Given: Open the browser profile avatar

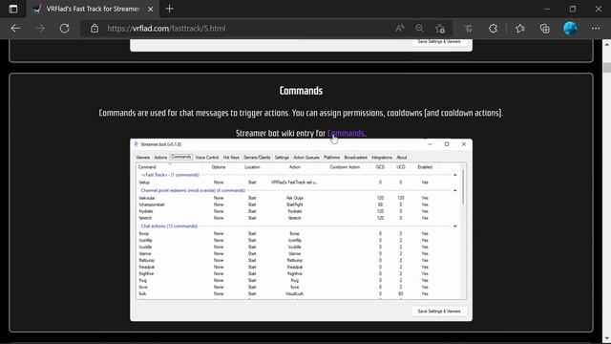Looking at the screenshot, I should tap(570, 29).
